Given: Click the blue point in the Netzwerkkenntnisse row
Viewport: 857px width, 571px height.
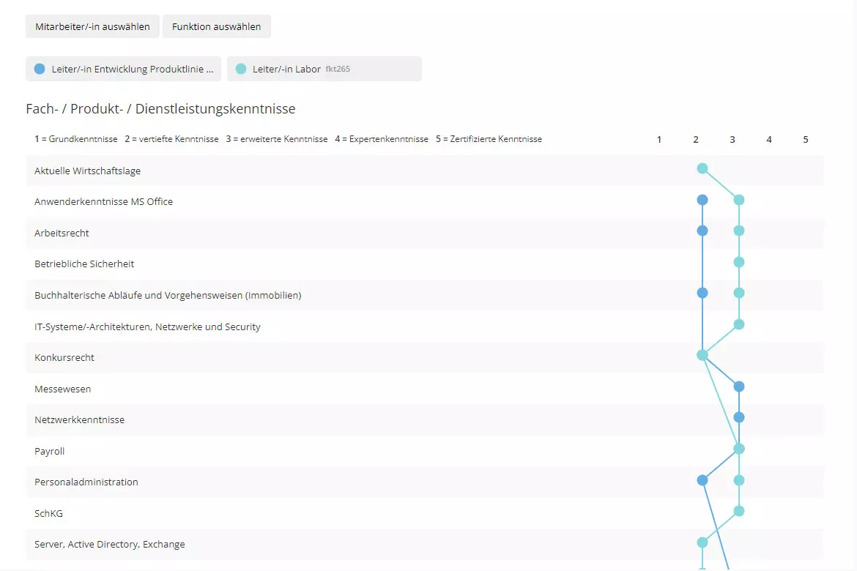Looking at the screenshot, I should point(739,417).
